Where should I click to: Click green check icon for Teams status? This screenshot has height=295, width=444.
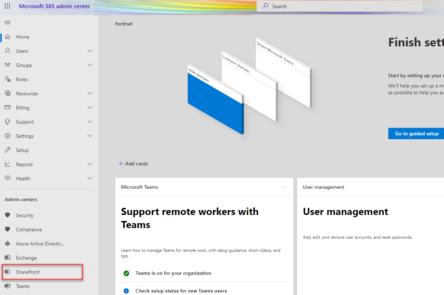[x=126, y=273]
